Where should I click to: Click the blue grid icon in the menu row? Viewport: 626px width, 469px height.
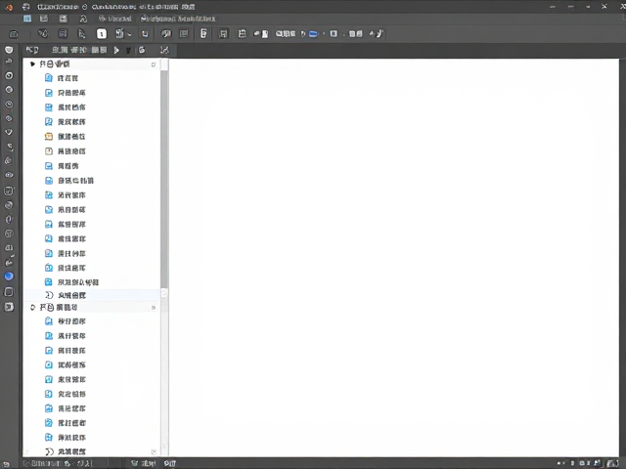[x=27, y=19]
